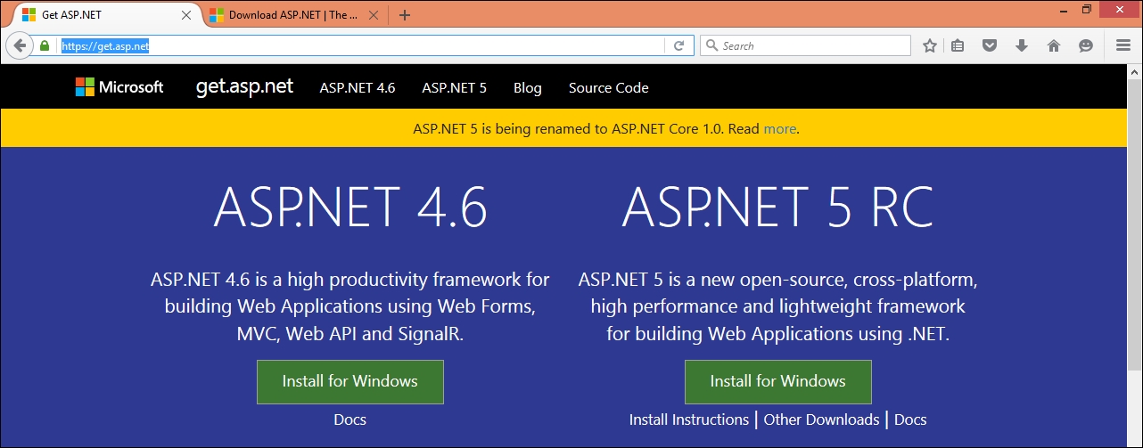Close the Download ASP.NET tab
Viewport: 1143px width, 448px height.
pos(373,15)
